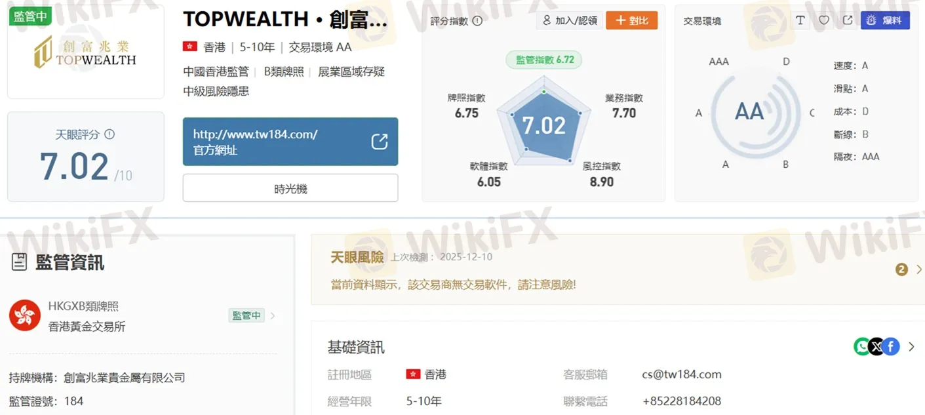Screen dimensions: 925x415
Task: Click the 加入/認領 claim button
Action: point(569,20)
